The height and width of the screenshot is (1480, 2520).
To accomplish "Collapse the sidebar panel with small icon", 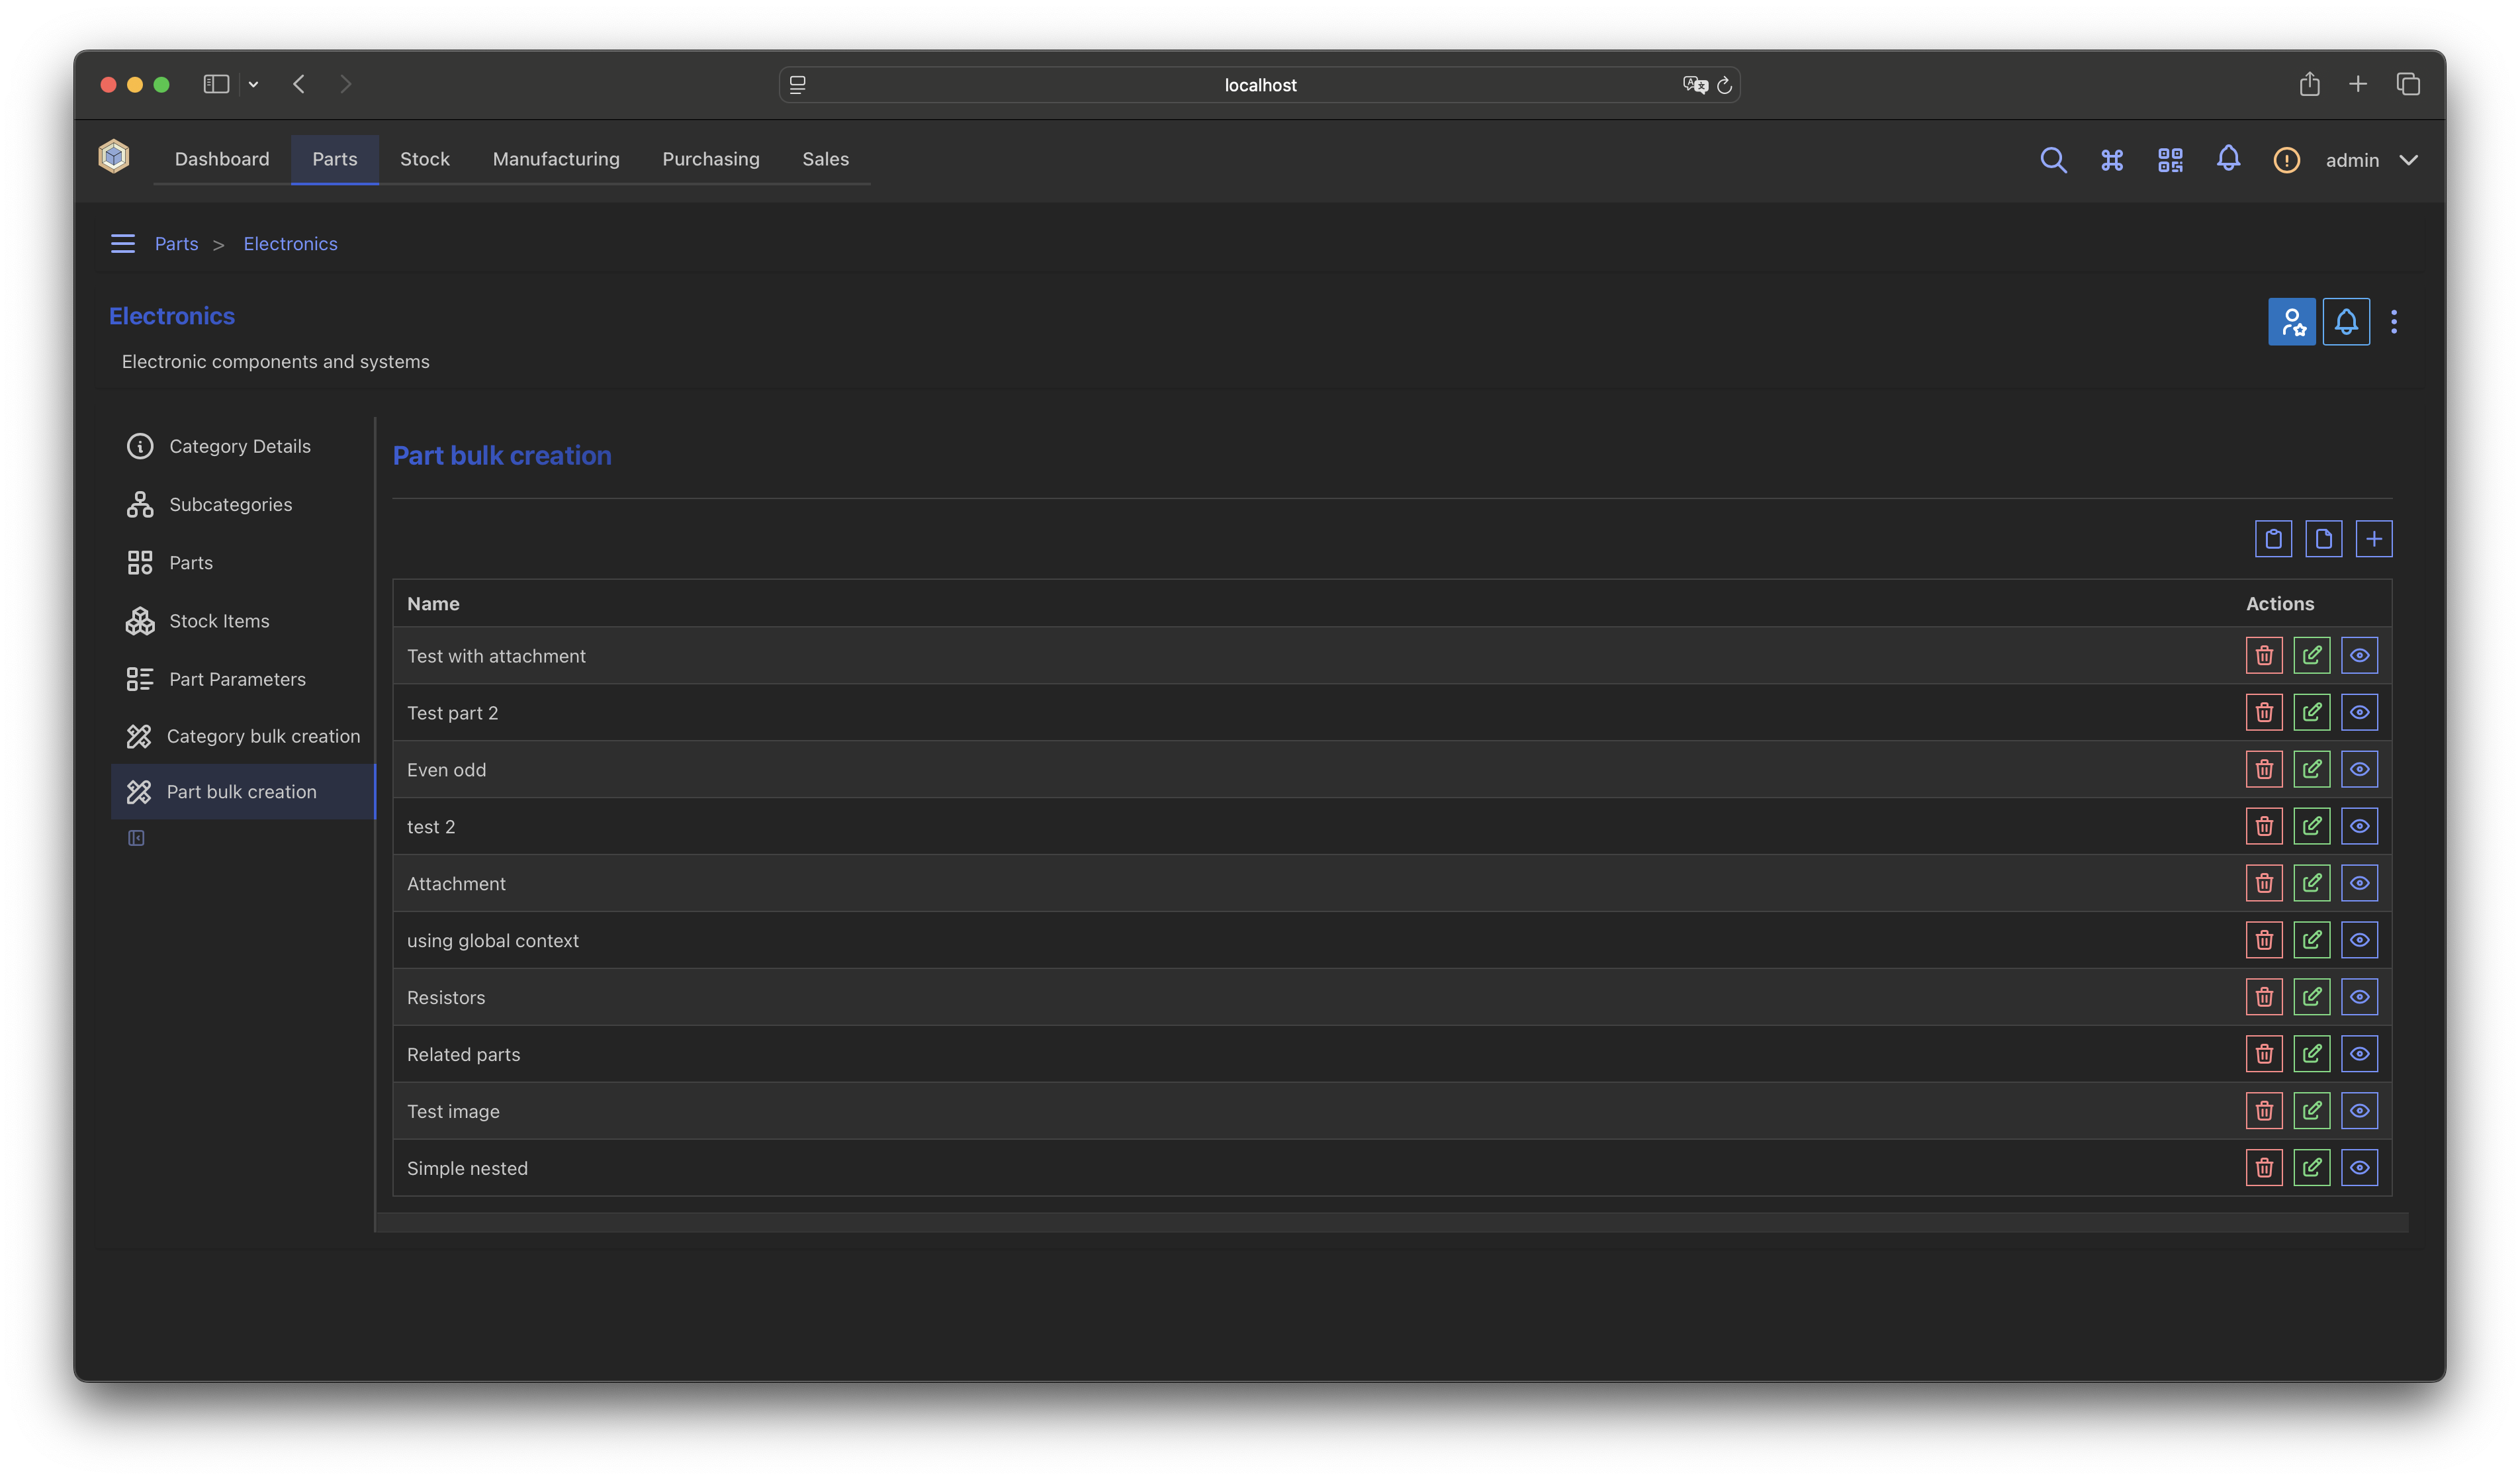I will 136,838.
